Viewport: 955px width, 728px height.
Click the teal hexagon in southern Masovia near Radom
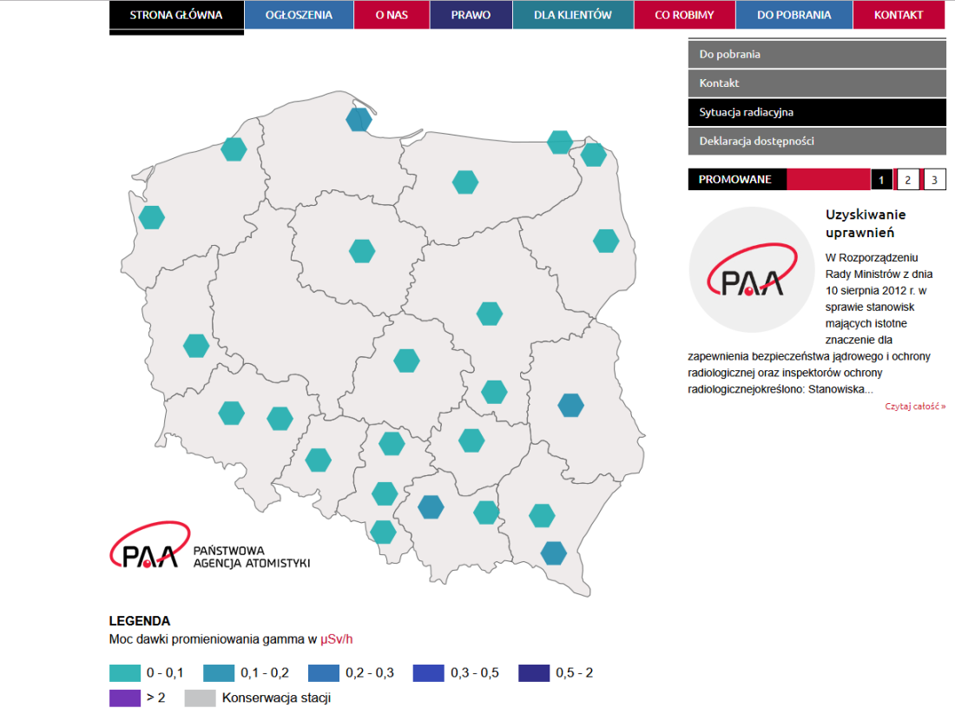[x=494, y=392]
